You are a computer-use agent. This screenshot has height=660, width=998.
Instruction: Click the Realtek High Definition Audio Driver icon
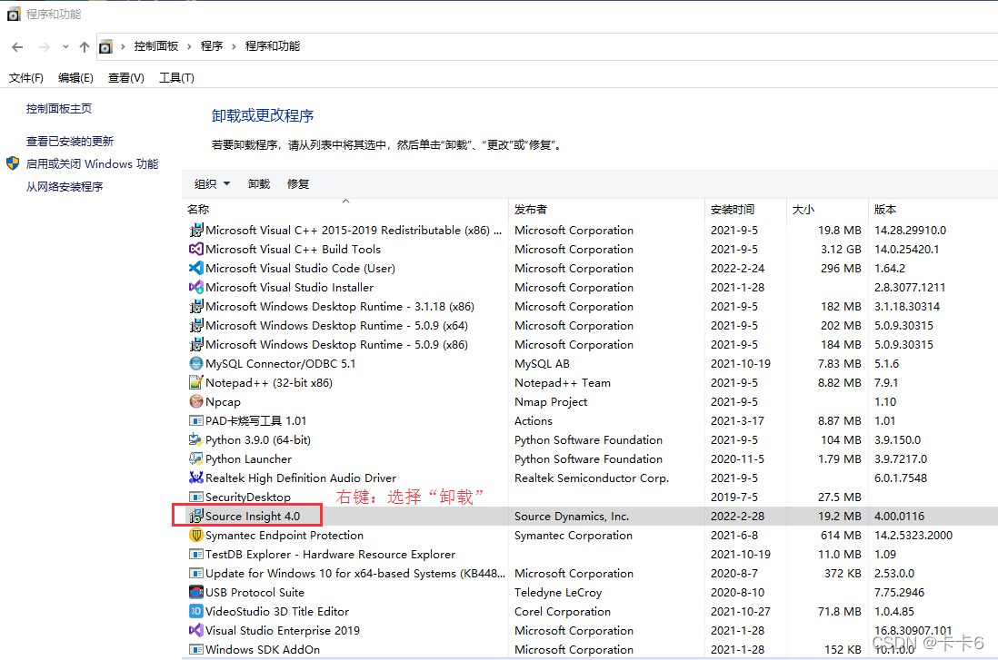196,478
